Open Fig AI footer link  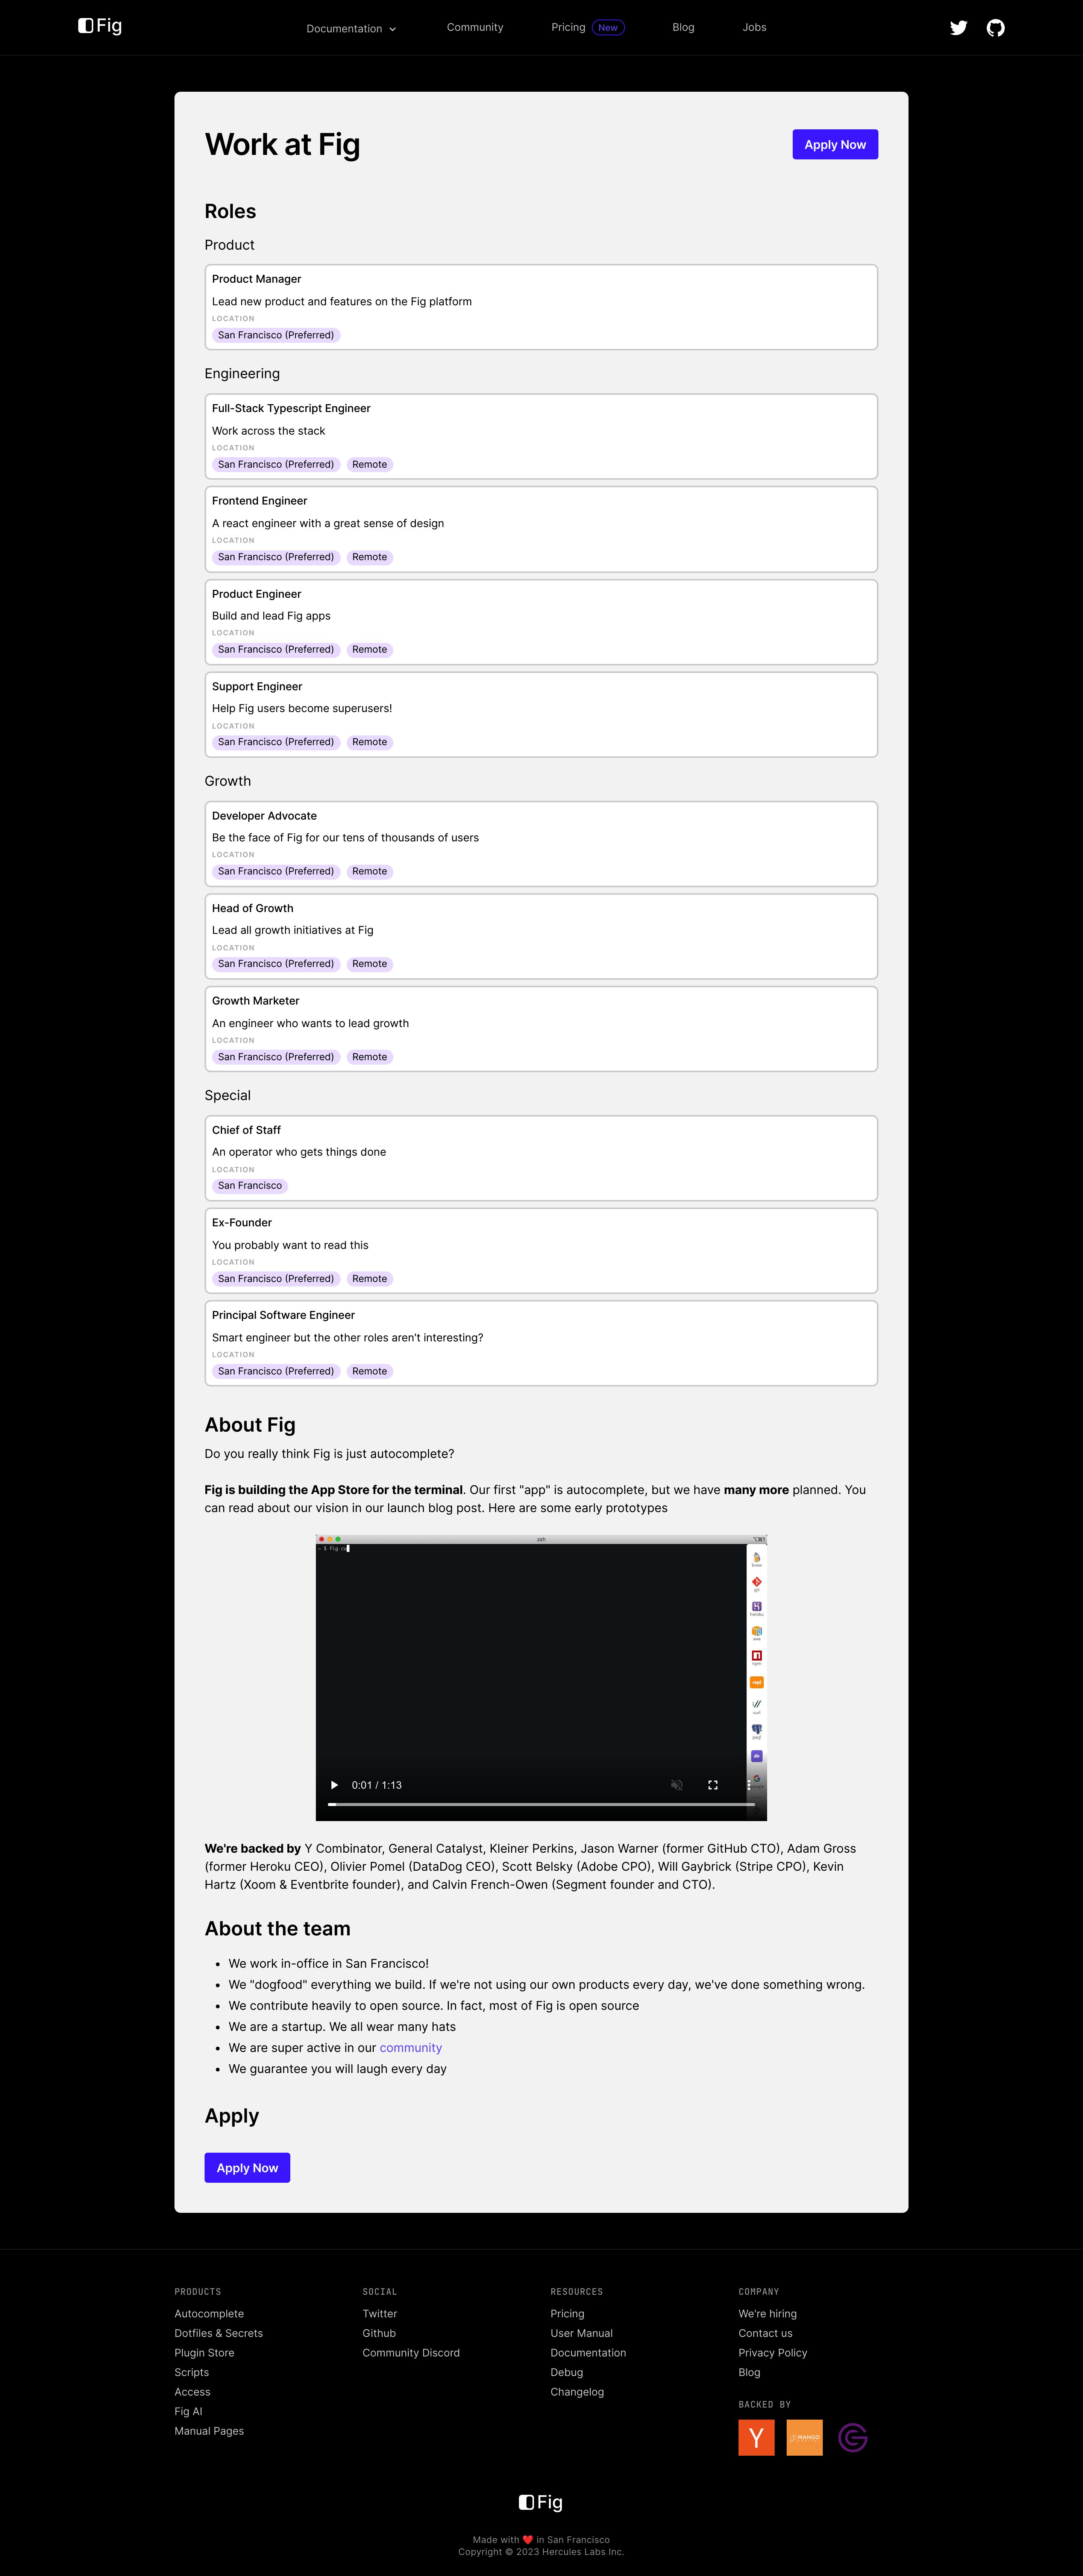[188, 2411]
